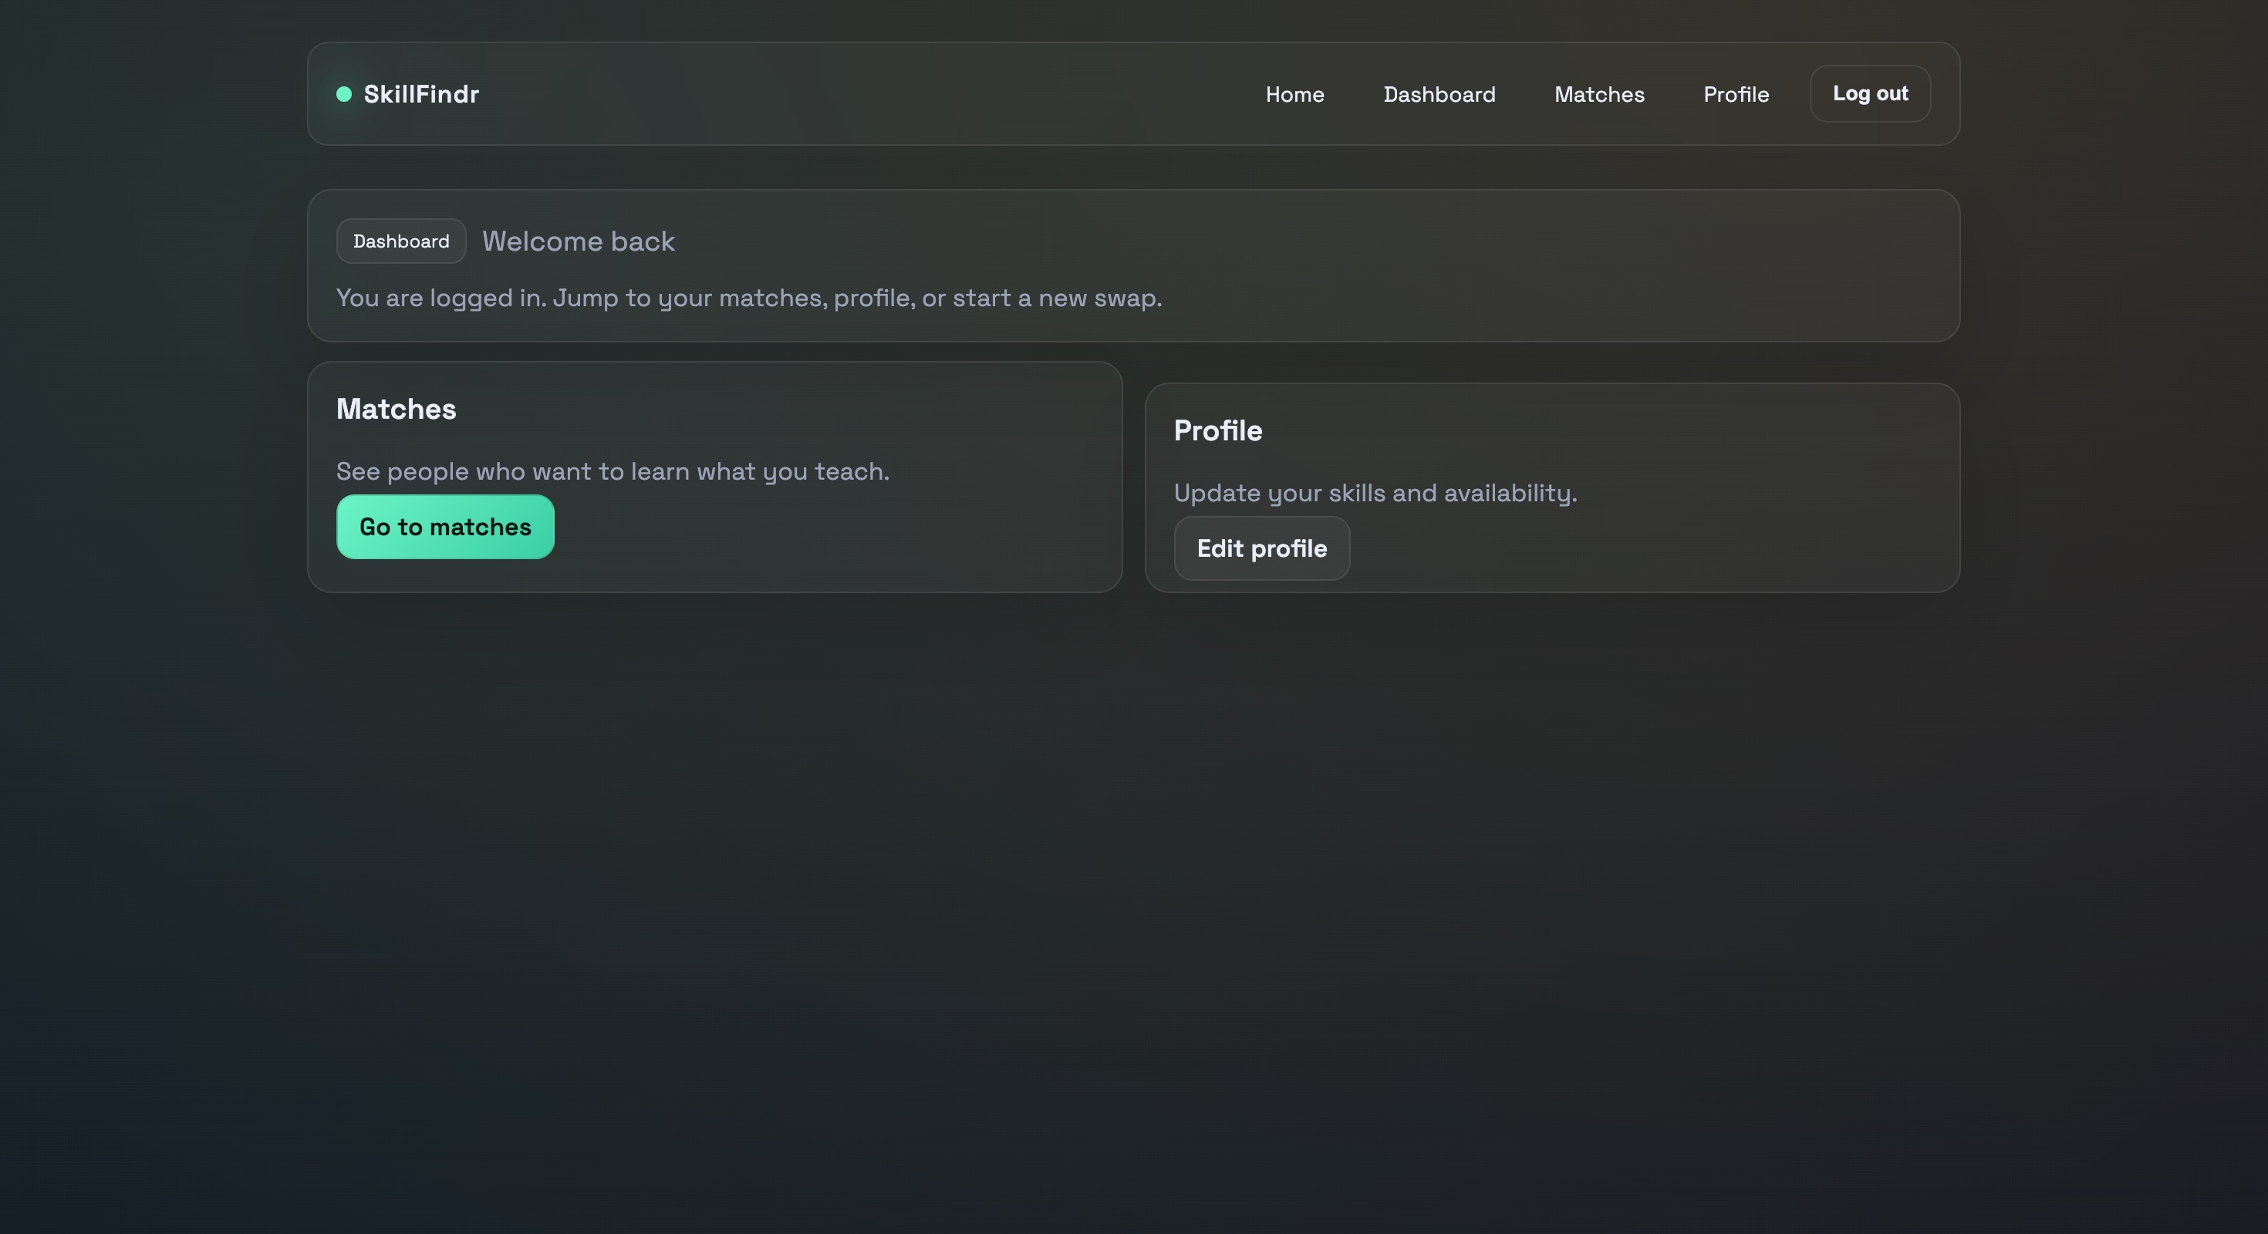Click the Profile card heading

pyautogui.click(x=1217, y=431)
